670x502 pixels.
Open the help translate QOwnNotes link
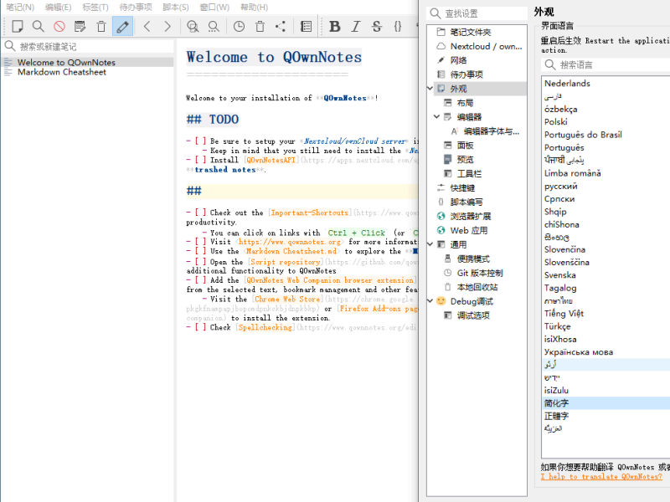[x=601, y=476]
